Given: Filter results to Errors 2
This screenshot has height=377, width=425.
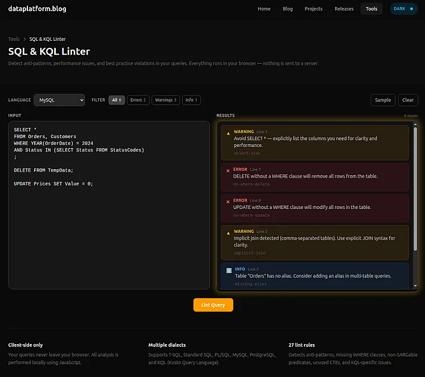Looking at the screenshot, I should pyautogui.click(x=139, y=100).
